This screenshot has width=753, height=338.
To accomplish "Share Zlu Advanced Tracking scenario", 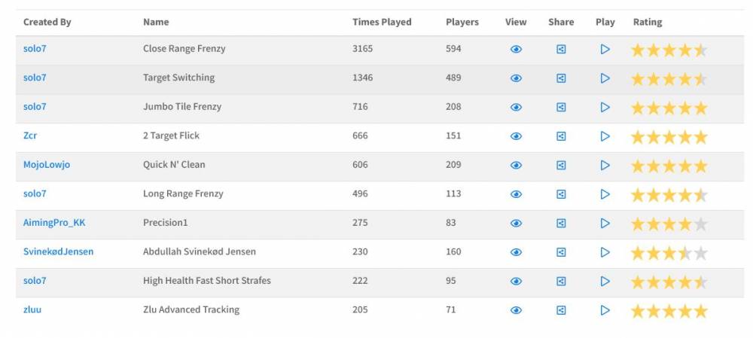I will click(x=561, y=310).
